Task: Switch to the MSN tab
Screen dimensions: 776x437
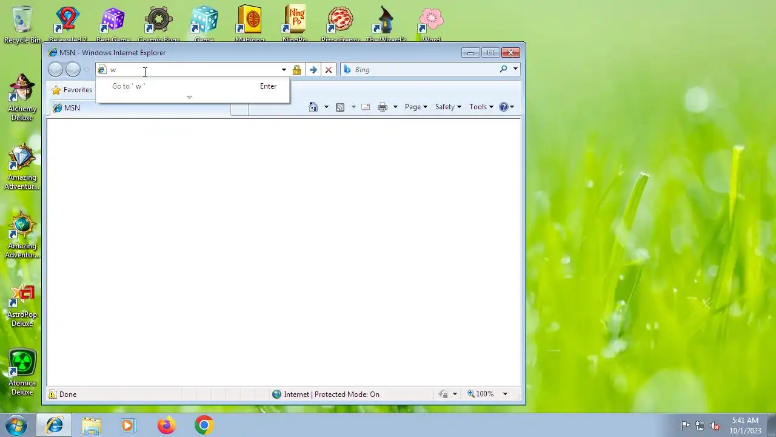Action: [x=139, y=108]
